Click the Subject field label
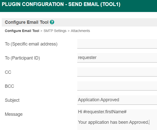Viewport: 157px width, 130px height. coord(12,100)
